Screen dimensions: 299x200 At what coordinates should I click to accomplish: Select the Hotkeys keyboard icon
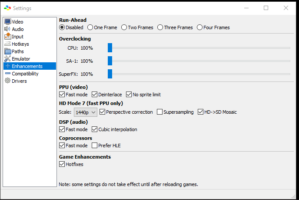click(x=8, y=44)
